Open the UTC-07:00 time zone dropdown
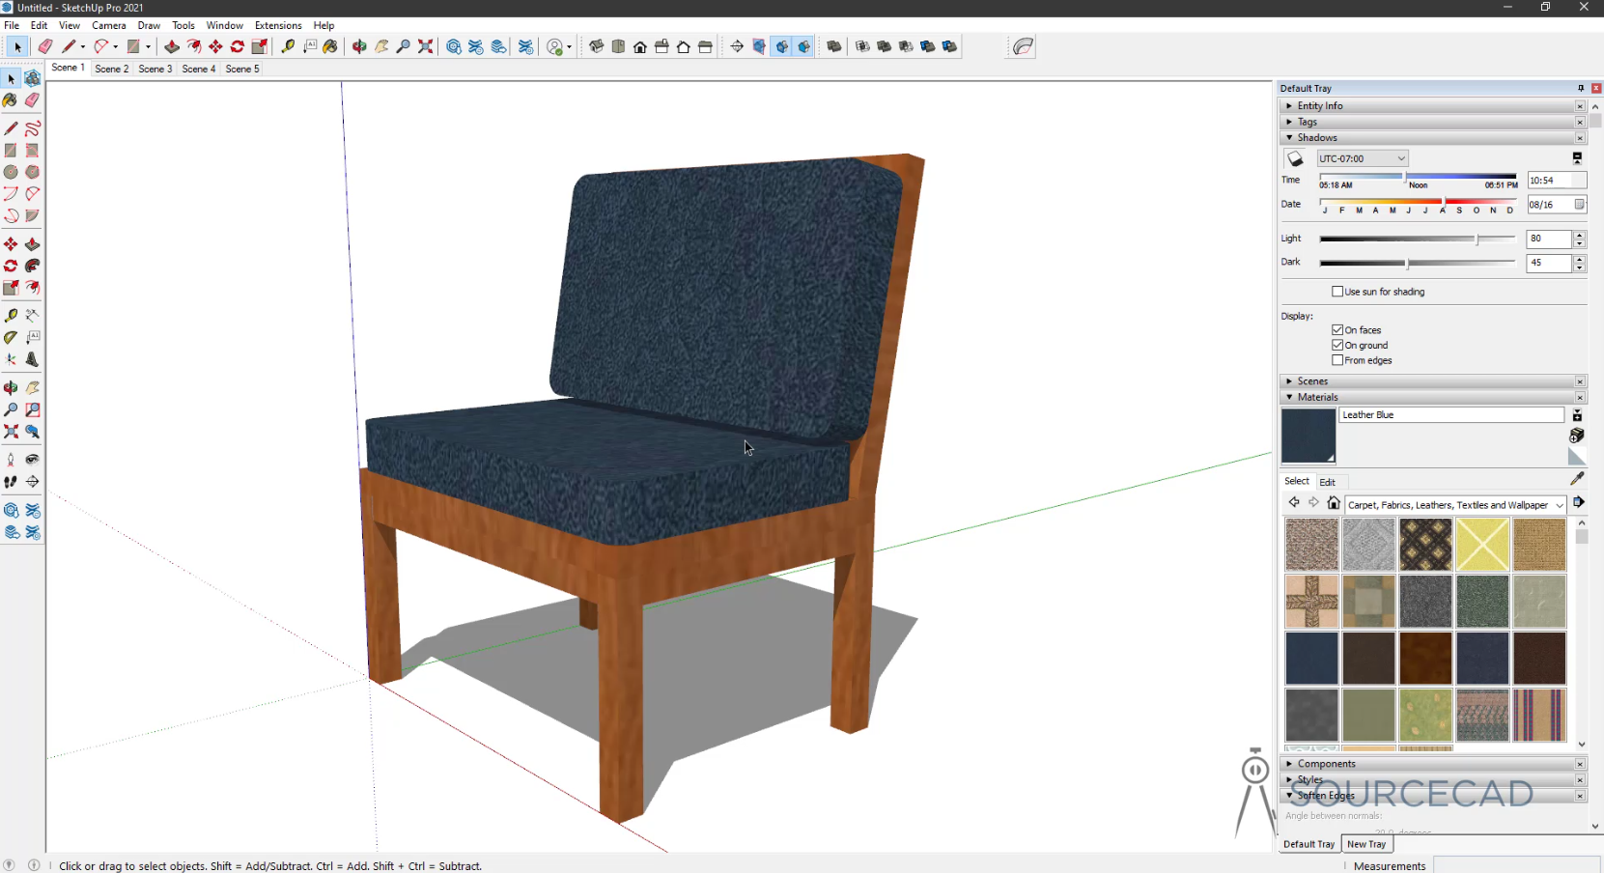The width and height of the screenshot is (1604, 873). click(x=1362, y=158)
